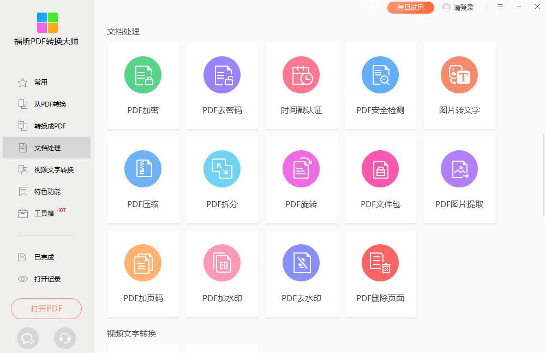Click the headset customer support icon
The image size is (545, 353).
click(65, 338)
